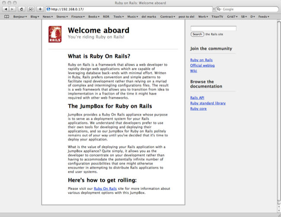Click the window resize grip corner
Screen dimensions: 281x217
[x=279, y=215]
